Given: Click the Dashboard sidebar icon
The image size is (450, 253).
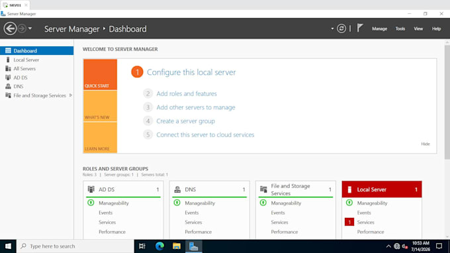Looking at the screenshot, I should point(8,50).
